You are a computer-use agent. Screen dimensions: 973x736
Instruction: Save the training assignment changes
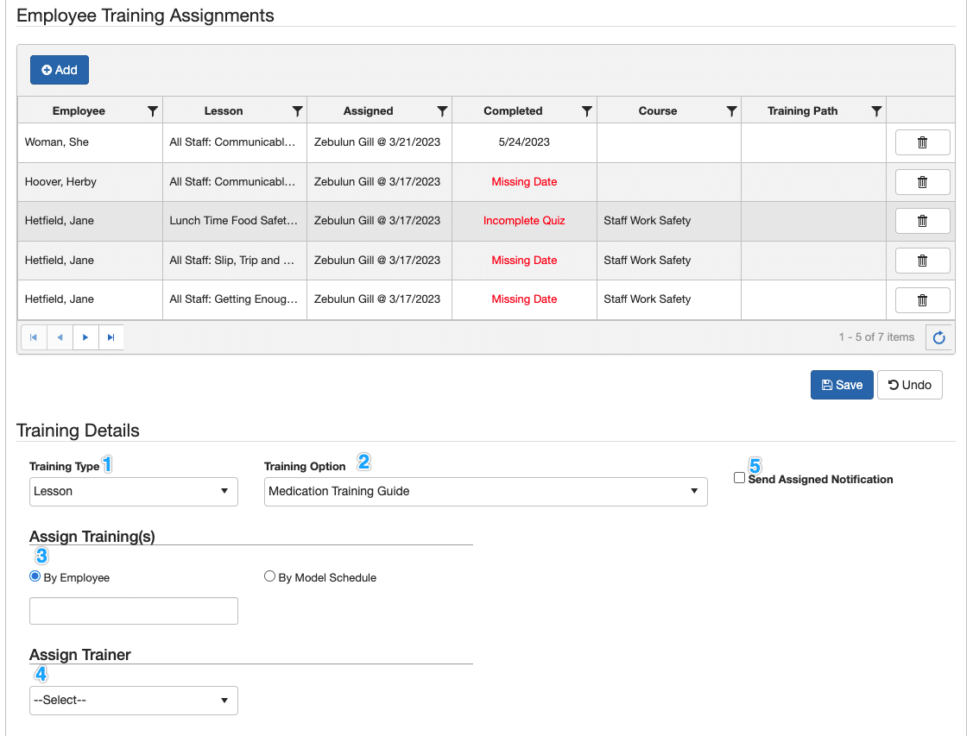[841, 385]
